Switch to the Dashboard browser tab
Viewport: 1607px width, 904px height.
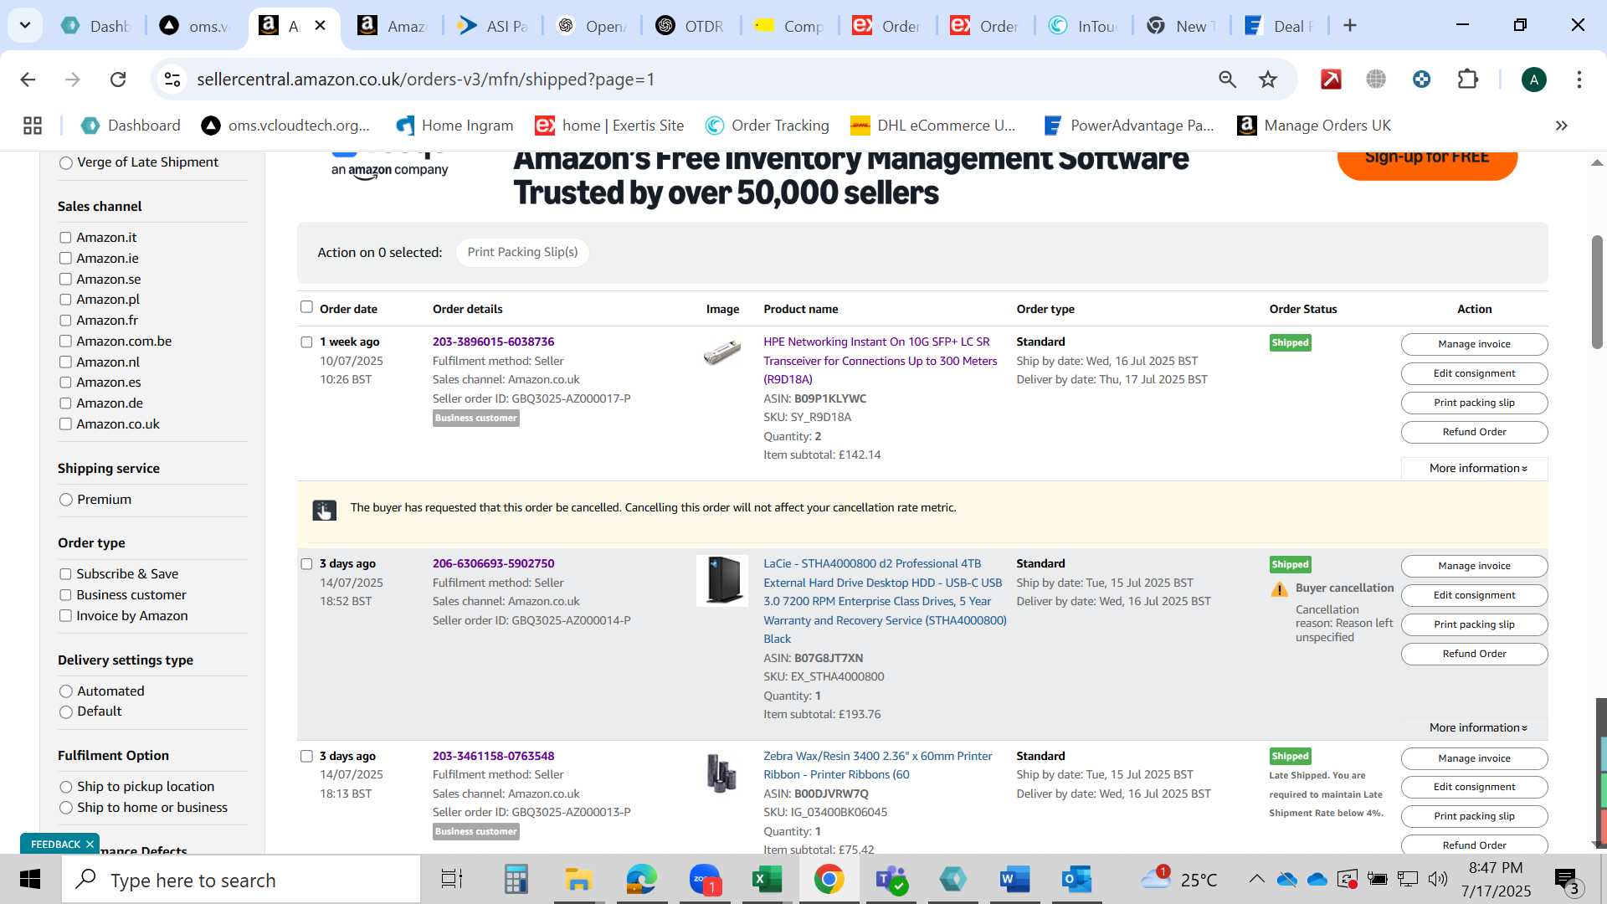point(96,26)
